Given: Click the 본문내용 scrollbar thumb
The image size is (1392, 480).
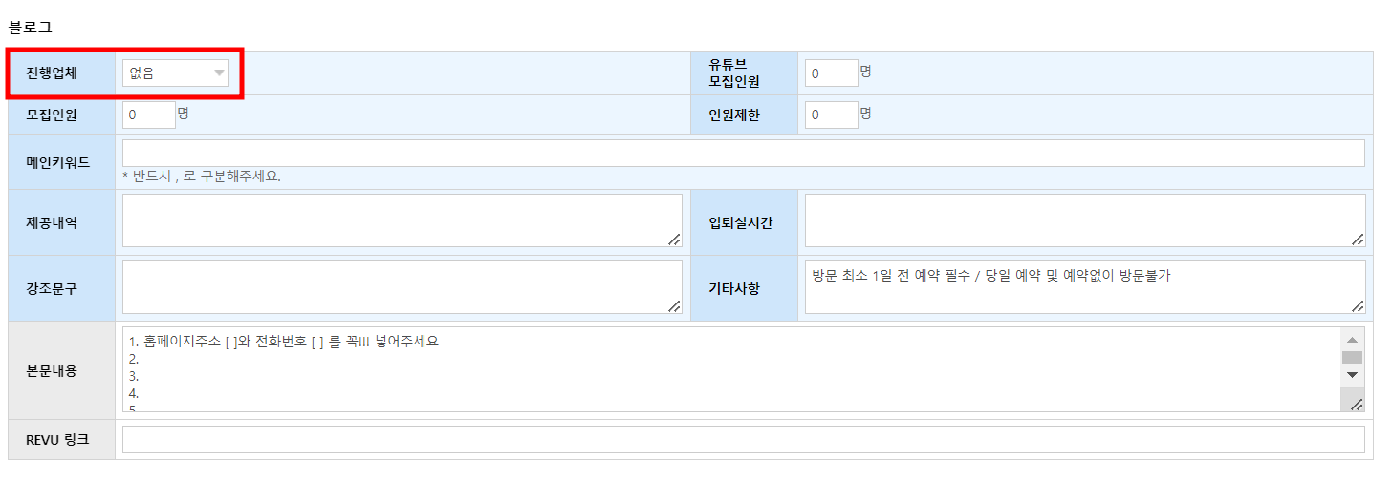Looking at the screenshot, I should pos(1352,357).
